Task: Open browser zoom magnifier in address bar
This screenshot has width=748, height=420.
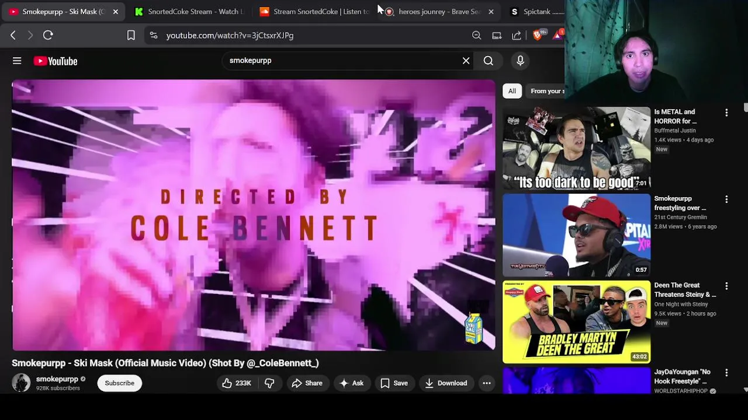Action: [x=477, y=36]
